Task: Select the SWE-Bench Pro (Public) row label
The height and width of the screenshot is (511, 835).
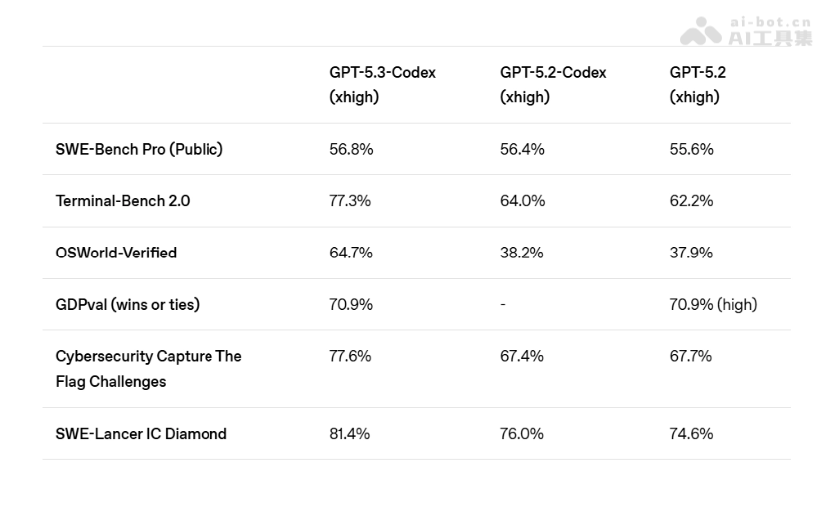Action: pos(139,149)
